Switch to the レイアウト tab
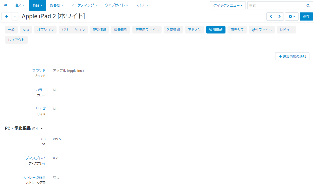Image resolution: width=314 pixels, height=189 pixels. [x=16, y=40]
